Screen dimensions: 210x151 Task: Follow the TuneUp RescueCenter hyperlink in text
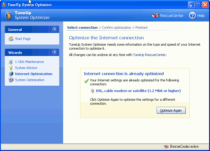(149, 55)
